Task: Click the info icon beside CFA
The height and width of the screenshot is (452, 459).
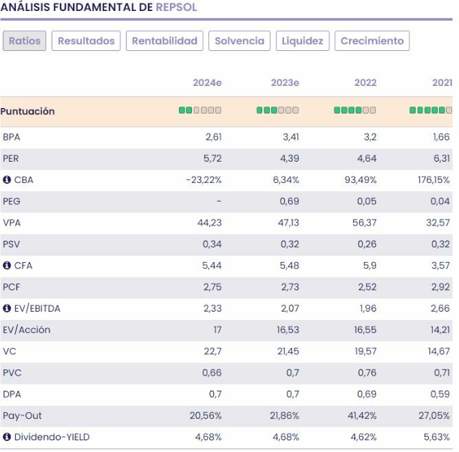Action: [x=7, y=266]
